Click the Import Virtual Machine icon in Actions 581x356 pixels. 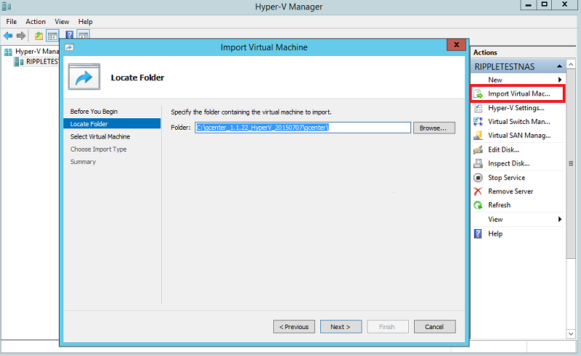pos(479,94)
